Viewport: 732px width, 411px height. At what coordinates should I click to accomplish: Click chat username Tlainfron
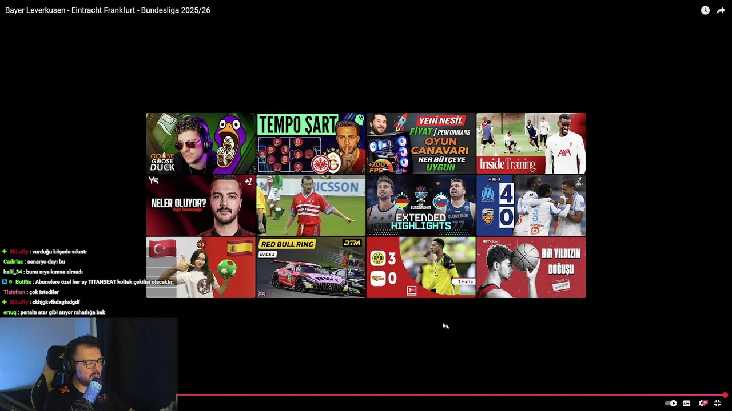[14, 292]
